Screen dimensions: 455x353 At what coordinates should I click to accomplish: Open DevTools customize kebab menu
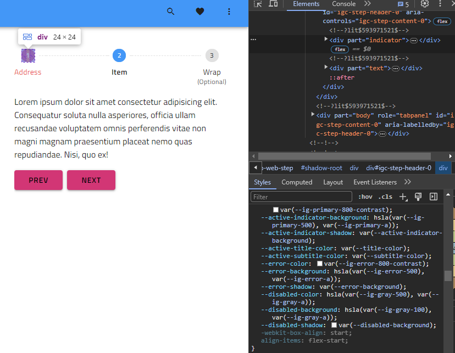440,4
